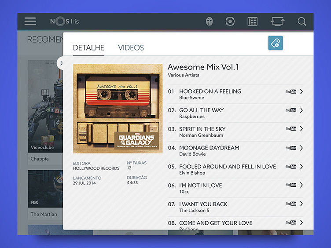Viewport: 331px width, 248px height.
Task: Select track 04 Moonage Daydream title
Action: pyautogui.click(x=209, y=148)
